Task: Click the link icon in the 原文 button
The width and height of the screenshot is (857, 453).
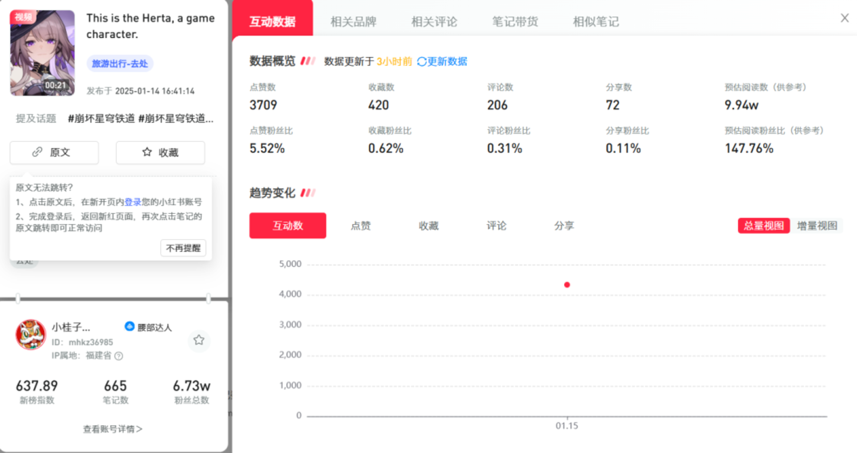Action: pos(38,152)
